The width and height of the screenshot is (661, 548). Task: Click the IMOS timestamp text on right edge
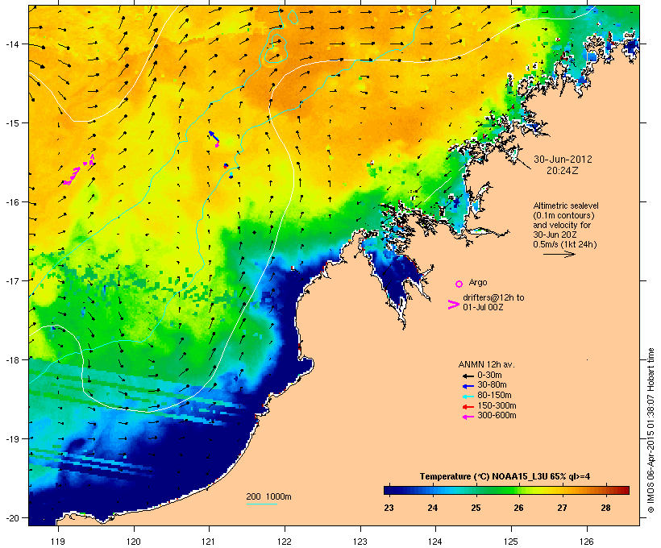coord(651,430)
